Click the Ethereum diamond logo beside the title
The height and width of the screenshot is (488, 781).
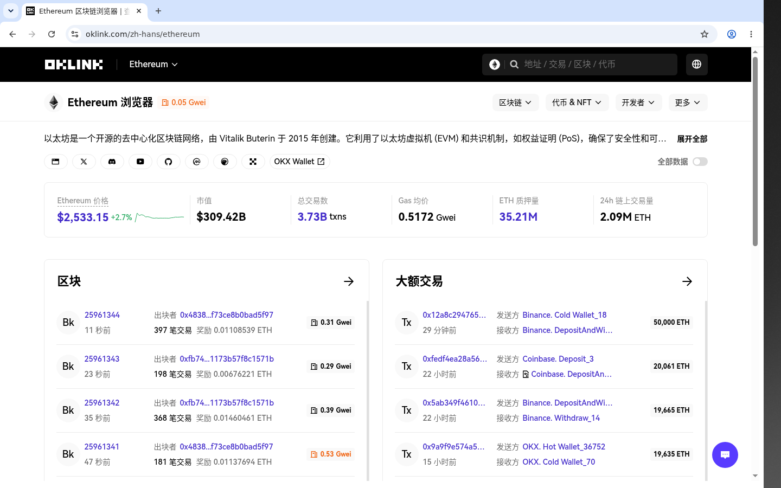[x=53, y=102]
